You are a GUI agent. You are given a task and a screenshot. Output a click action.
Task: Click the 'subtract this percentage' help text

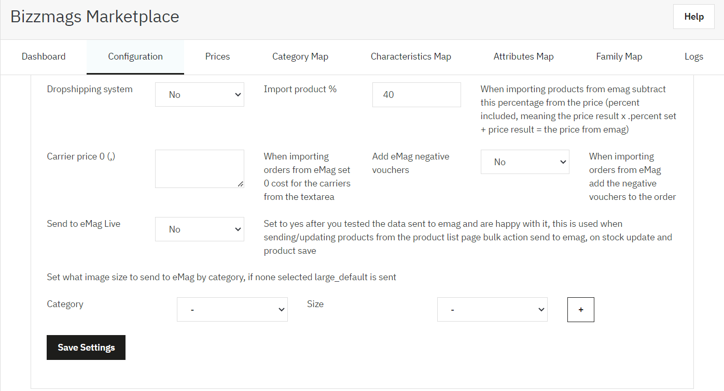coord(579,109)
